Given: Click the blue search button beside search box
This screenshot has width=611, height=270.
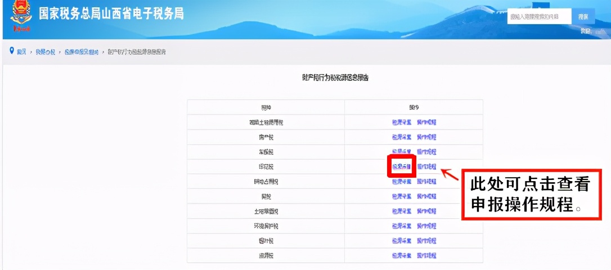Looking at the screenshot, I should (583, 16).
